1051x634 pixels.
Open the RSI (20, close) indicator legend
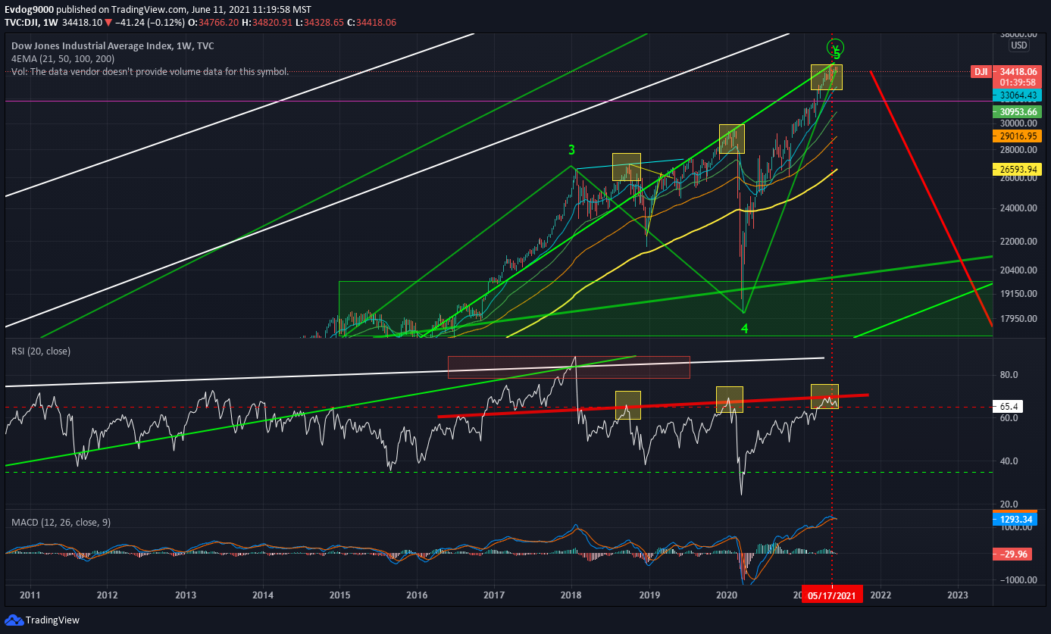42,350
